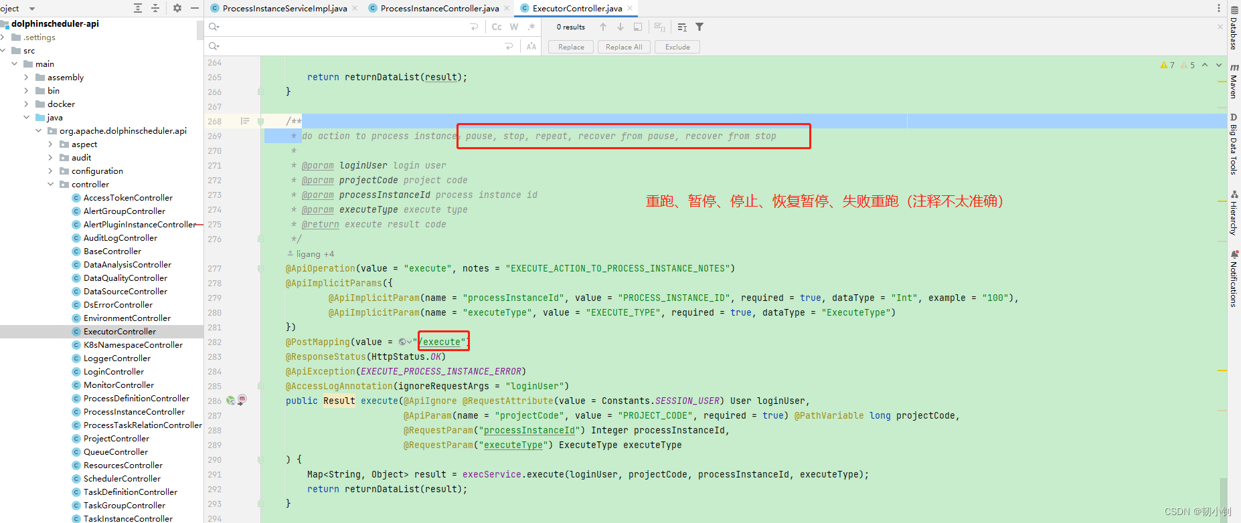Click inside the search text field

[x=345, y=27]
